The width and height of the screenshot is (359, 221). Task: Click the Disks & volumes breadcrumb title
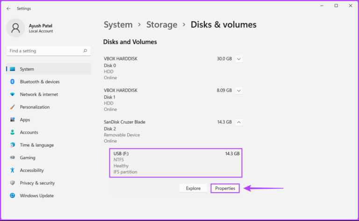[x=223, y=25]
